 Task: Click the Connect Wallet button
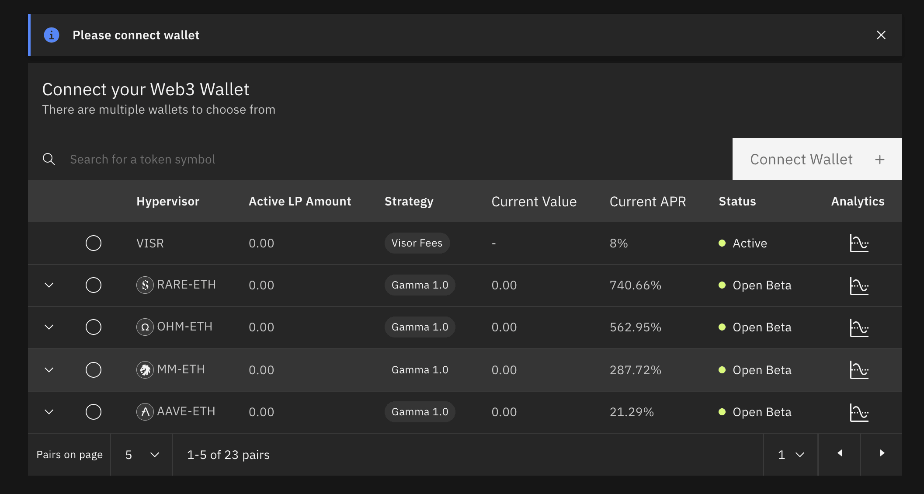pyautogui.click(x=817, y=159)
